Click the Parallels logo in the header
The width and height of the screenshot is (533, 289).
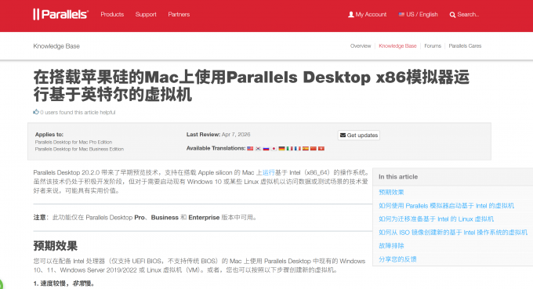tap(61, 14)
